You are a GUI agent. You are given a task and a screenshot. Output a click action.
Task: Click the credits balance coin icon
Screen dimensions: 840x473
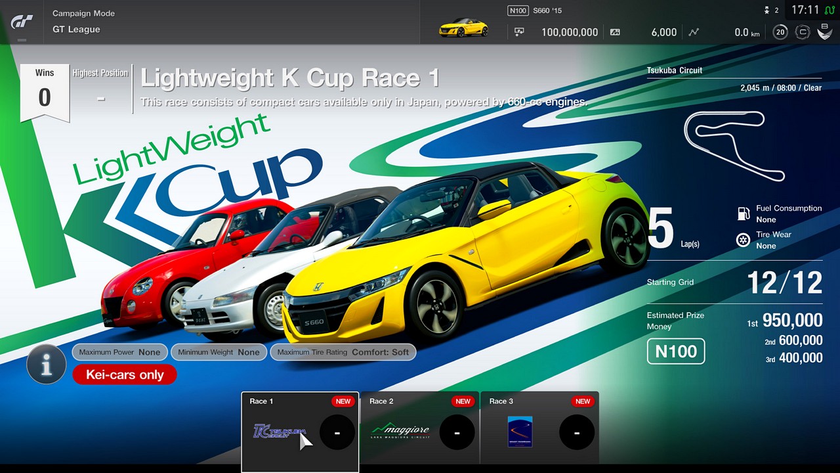519,32
